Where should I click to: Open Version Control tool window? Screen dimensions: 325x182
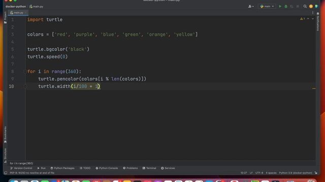(x=21, y=168)
